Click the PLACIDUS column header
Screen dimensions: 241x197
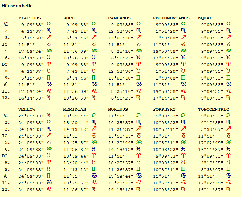pos(30,18)
